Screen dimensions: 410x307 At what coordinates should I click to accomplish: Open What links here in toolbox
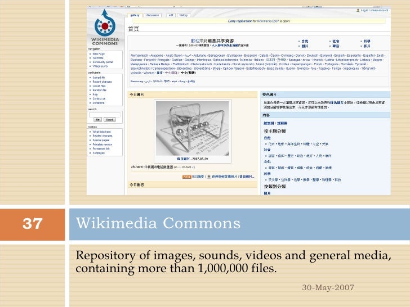pos(102,132)
